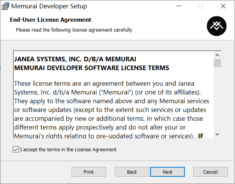The width and height of the screenshot is (235, 184).
Task: Click the 'I accept the terms' label text
Action: click(x=68, y=150)
